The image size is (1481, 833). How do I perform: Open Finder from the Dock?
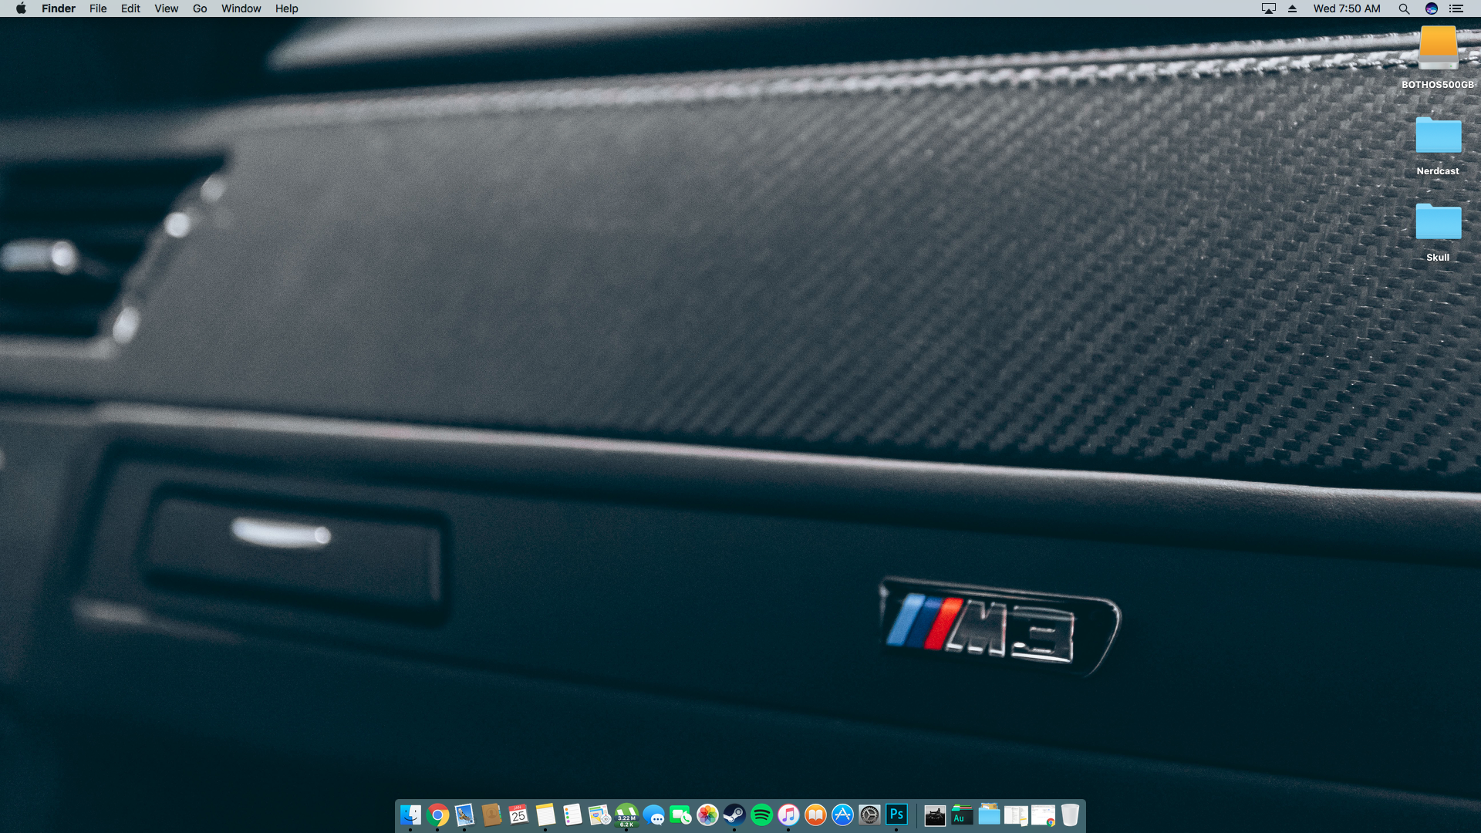410,814
